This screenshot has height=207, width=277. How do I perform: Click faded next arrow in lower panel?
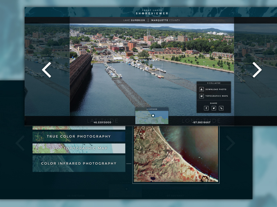point(231,143)
